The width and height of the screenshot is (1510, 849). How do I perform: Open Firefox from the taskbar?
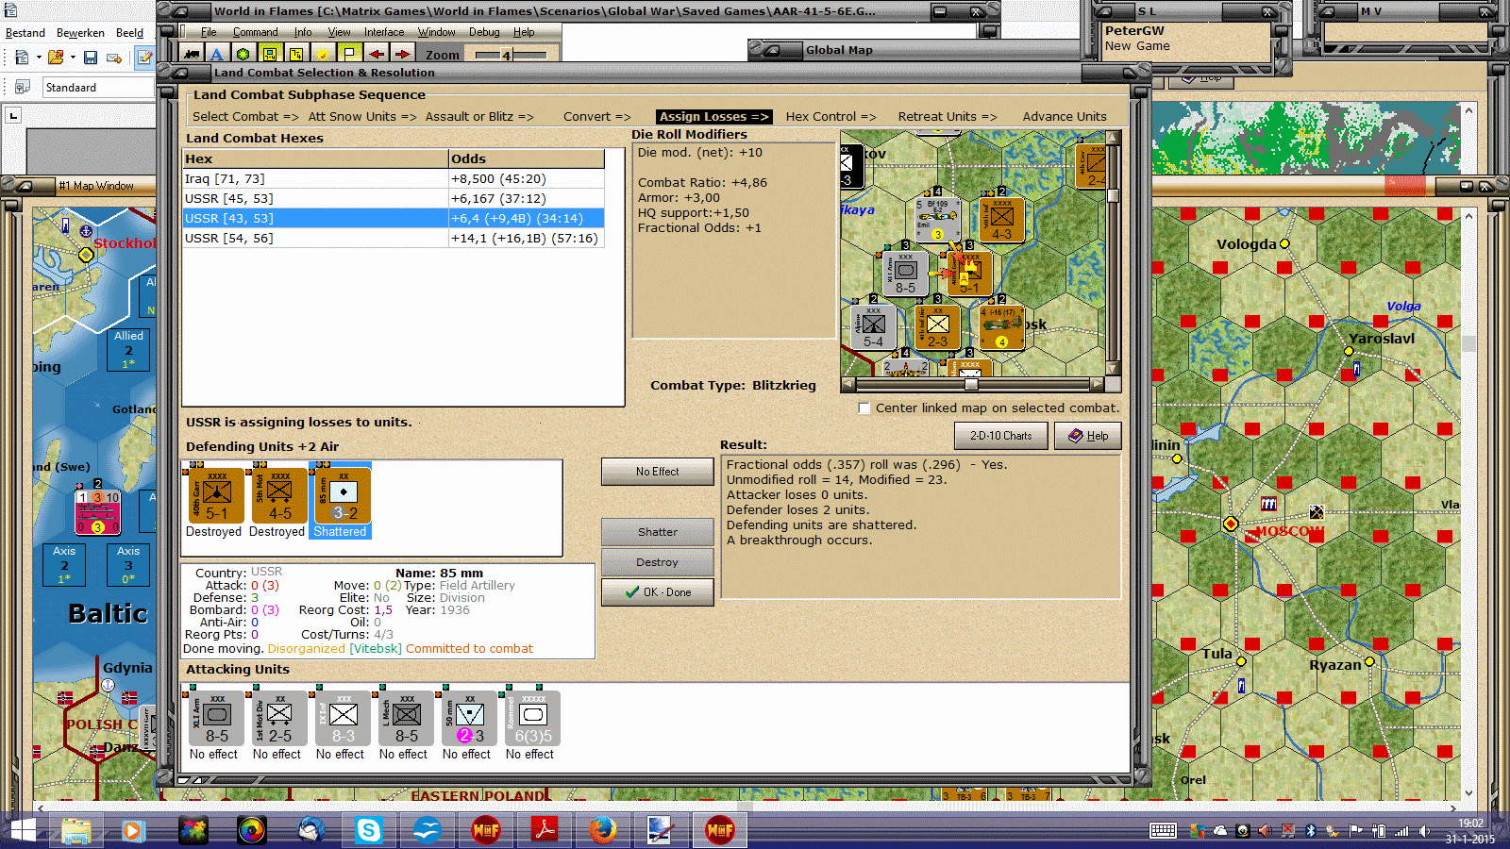[602, 830]
